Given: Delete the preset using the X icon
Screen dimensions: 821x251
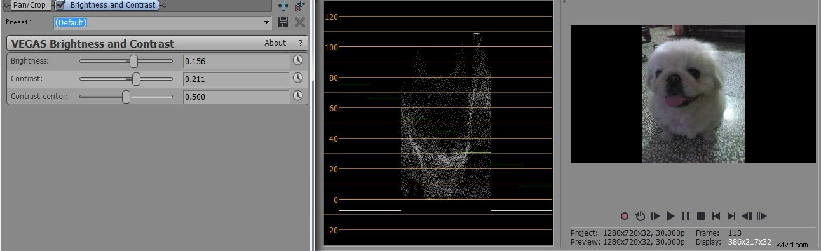Looking at the screenshot, I should tap(300, 22).
